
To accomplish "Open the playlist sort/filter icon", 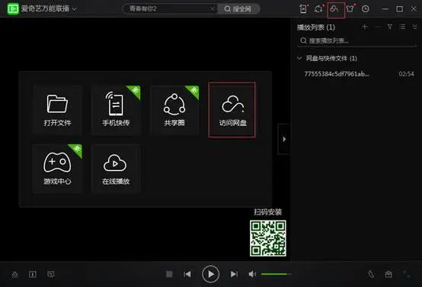I will (390, 27).
